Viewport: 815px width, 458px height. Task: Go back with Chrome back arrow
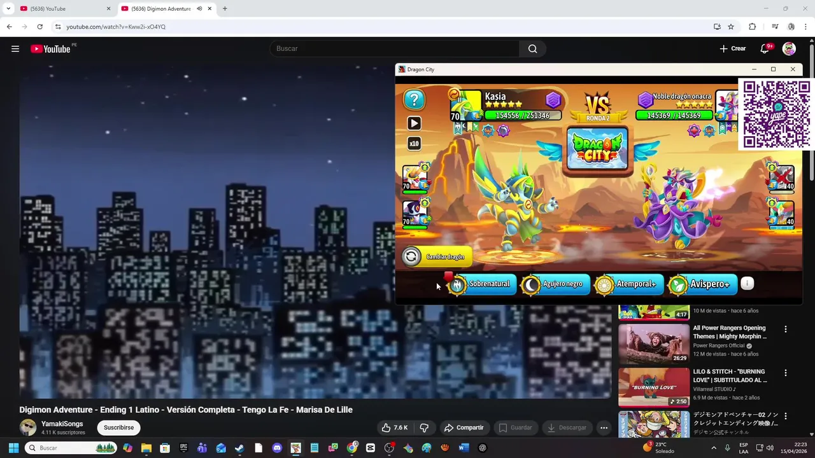(x=9, y=27)
